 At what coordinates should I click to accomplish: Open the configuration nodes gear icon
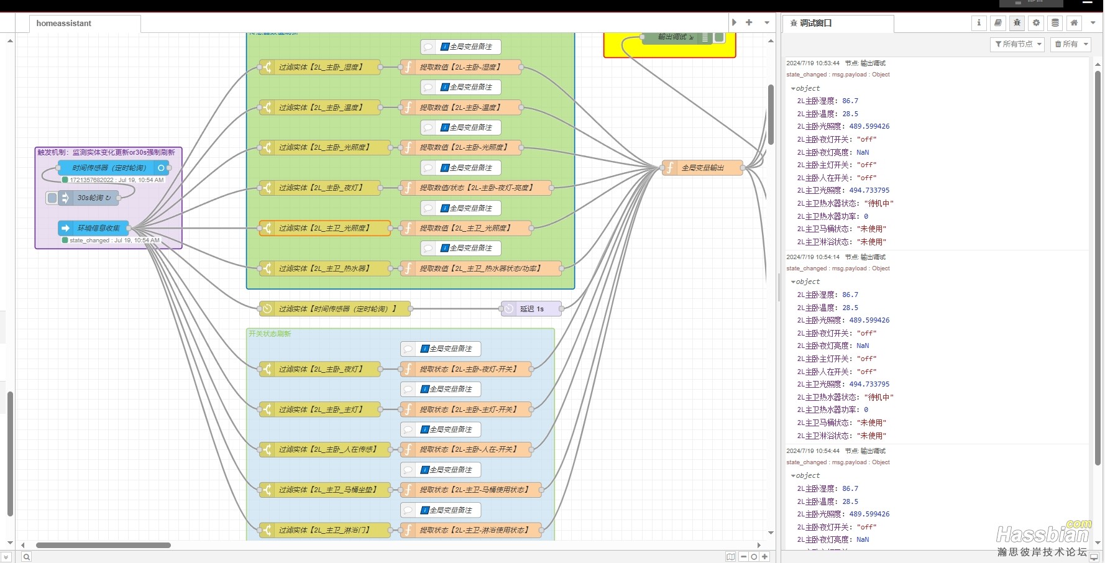pos(1036,23)
